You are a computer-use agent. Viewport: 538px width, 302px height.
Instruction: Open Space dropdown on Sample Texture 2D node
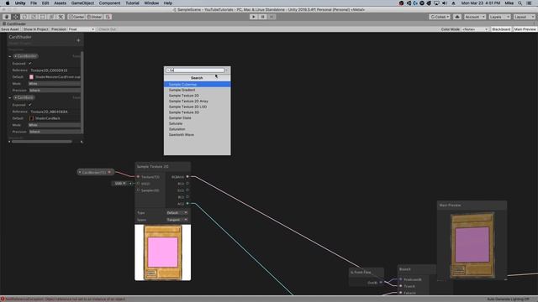pos(177,220)
